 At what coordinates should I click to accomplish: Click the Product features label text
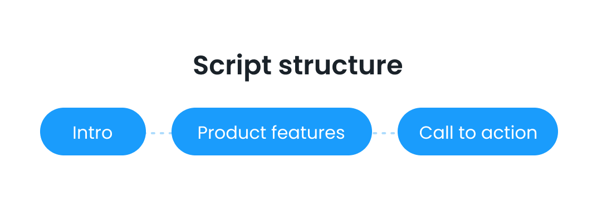271,133
